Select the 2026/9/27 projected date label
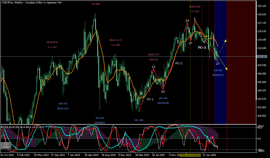This screenshot has width=270, height=158. click(x=218, y=75)
